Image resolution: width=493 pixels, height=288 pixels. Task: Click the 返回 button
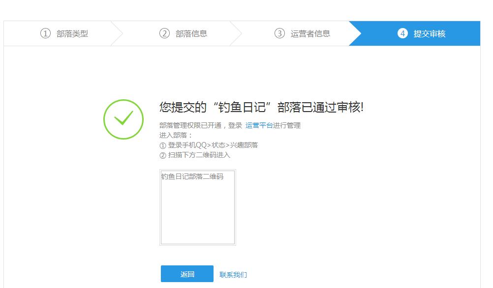[187, 274]
